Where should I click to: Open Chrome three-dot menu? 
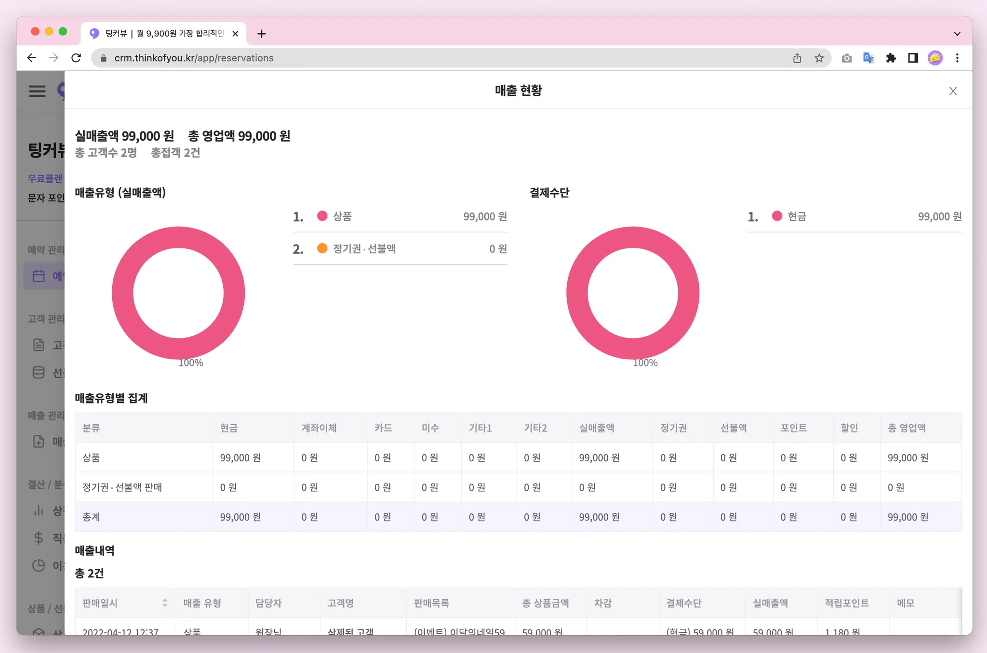pyautogui.click(x=957, y=58)
